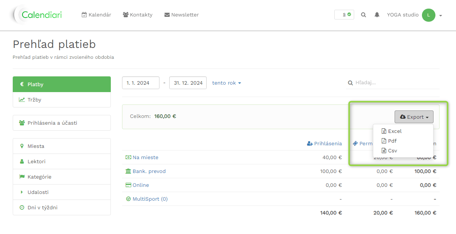Open the MultiSport (0) link
The width and height of the screenshot is (456, 234).
click(x=150, y=199)
